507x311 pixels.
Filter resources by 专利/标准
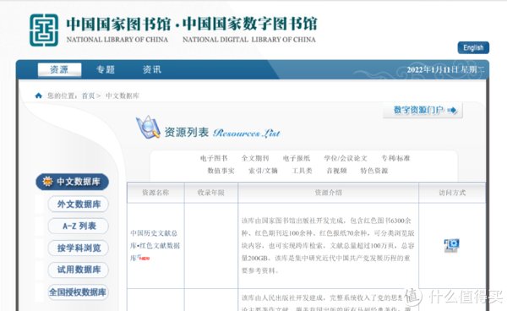395,158
